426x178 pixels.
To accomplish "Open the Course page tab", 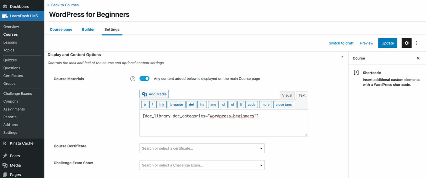I will (61, 29).
